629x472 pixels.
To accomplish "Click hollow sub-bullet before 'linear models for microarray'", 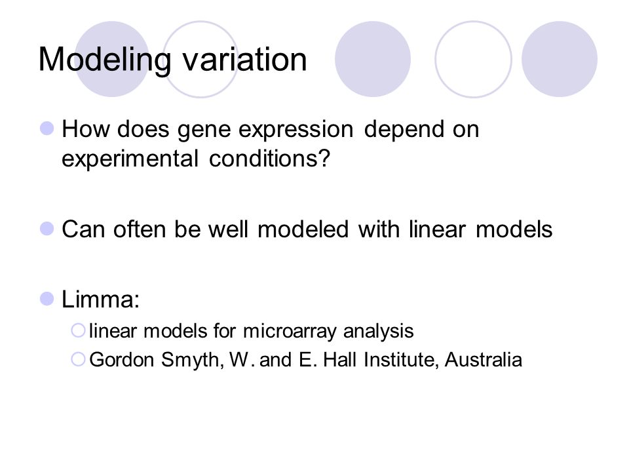I will click(x=78, y=330).
